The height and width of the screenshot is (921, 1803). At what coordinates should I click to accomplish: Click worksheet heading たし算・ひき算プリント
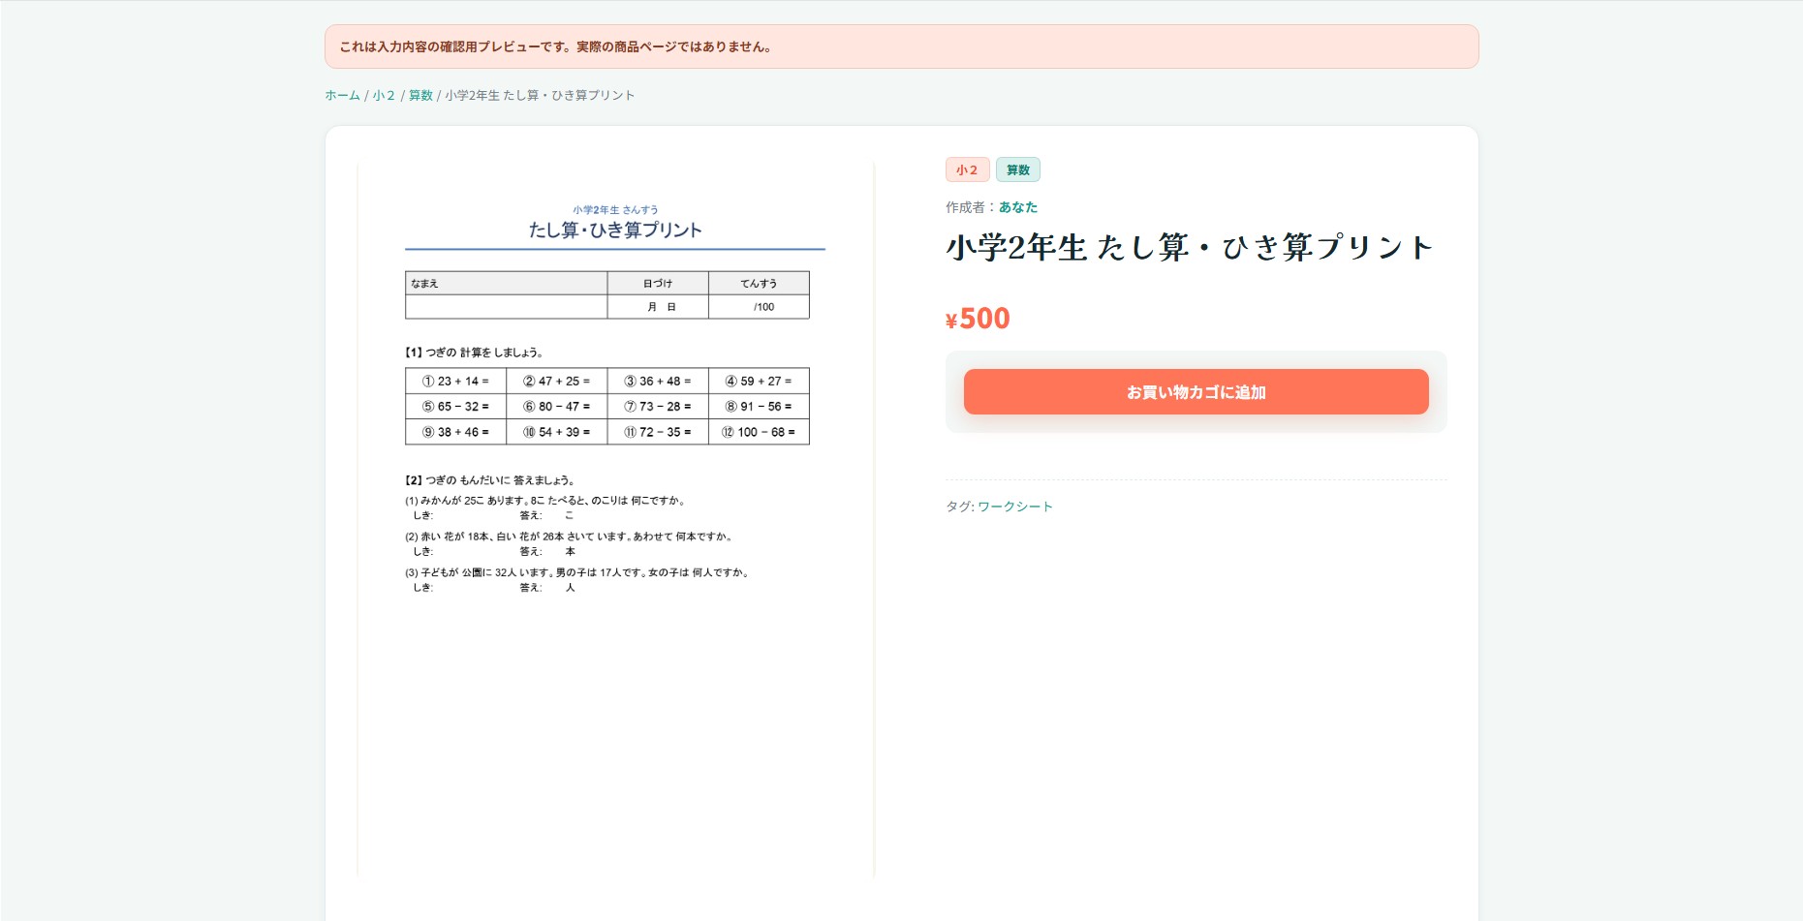click(x=615, y=230)
